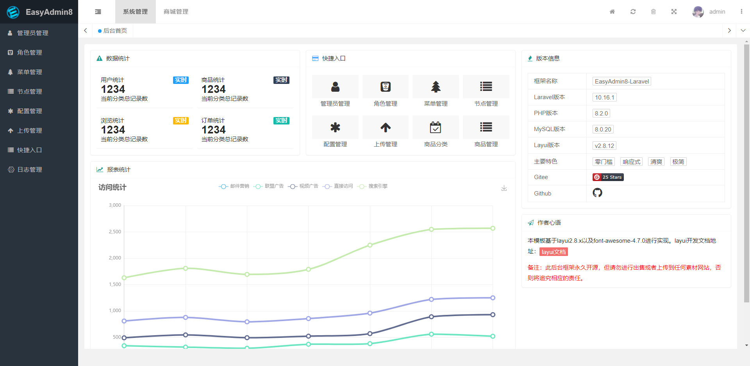Image resolution: width=750 pixels, height=366 pixels.
Task: Toggle 直接访问 series in chart legend
Action: [x=338, y=186]
